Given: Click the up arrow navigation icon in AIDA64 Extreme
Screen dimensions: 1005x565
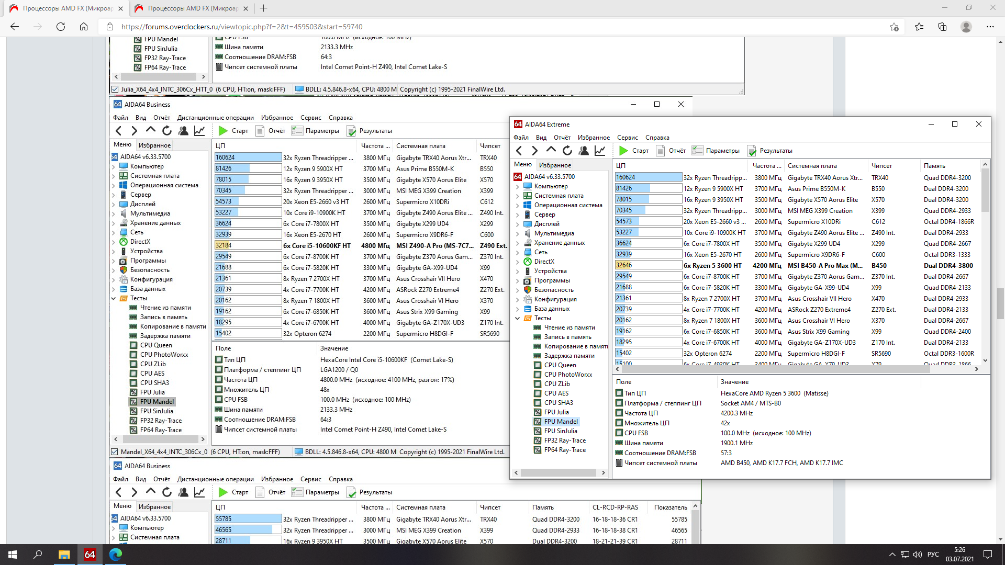Looking at the screenshot, I should (551, 150).
